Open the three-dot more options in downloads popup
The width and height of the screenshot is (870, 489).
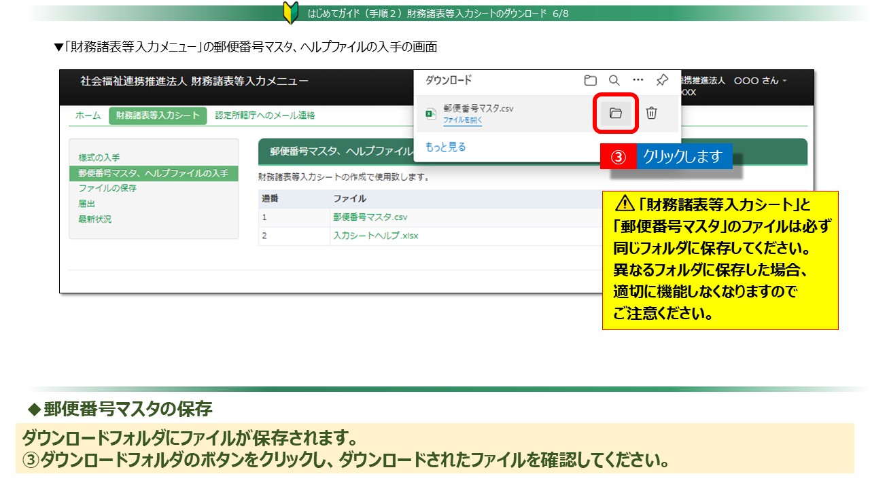(638, 80)
